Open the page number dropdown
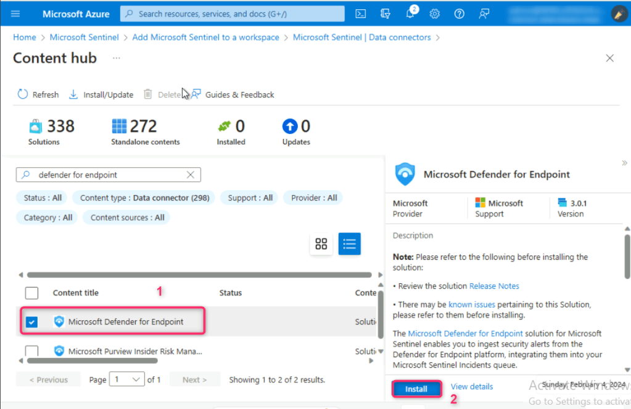Image resolution: width=631 pixels, height=409 pixels. 126,379
